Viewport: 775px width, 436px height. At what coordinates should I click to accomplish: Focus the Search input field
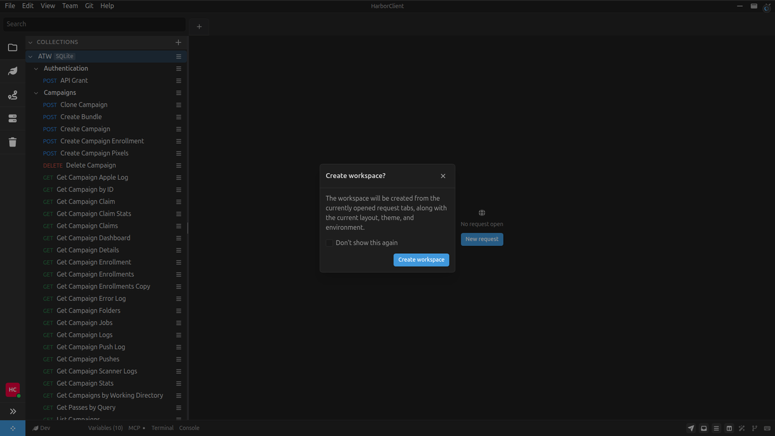point(94,24)
